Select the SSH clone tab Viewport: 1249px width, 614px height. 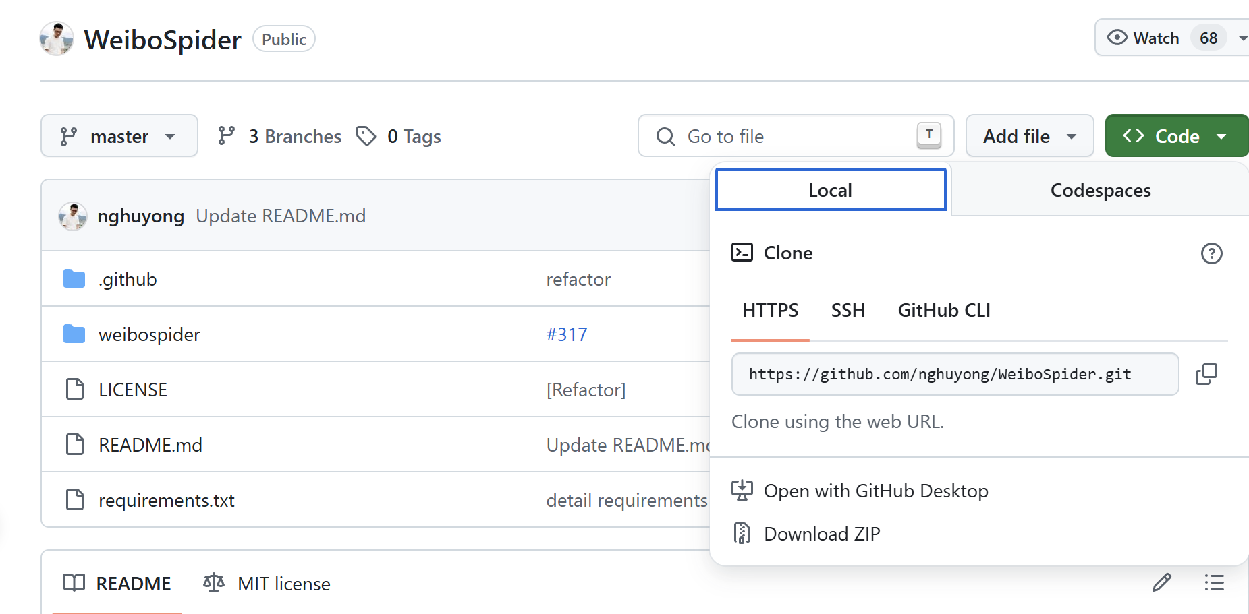(x=848, y=311)
